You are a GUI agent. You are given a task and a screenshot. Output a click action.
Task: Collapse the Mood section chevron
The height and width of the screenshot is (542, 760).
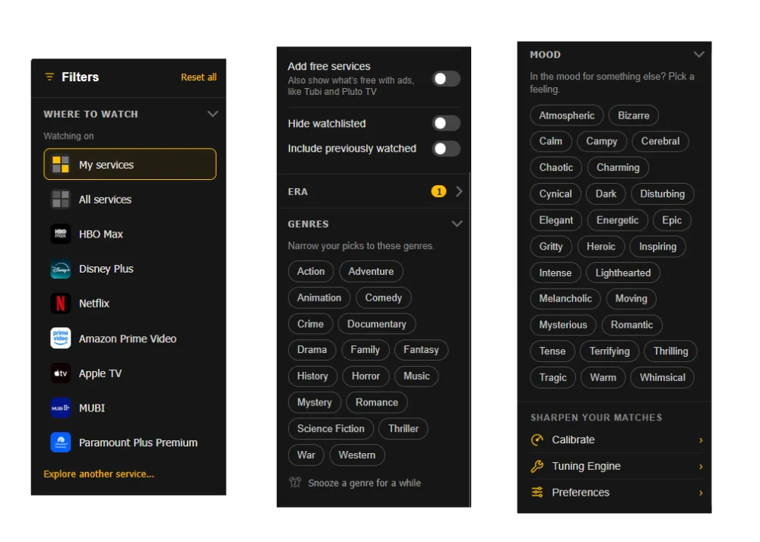pyautogui.click(x=699, y=54)
